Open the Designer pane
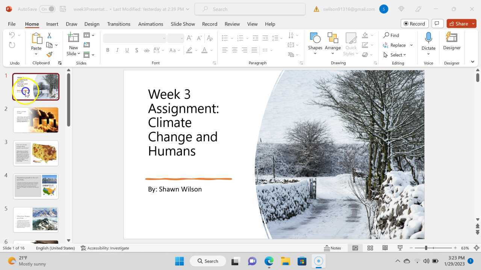The image size is (481, 270). (x=451, y=41)
